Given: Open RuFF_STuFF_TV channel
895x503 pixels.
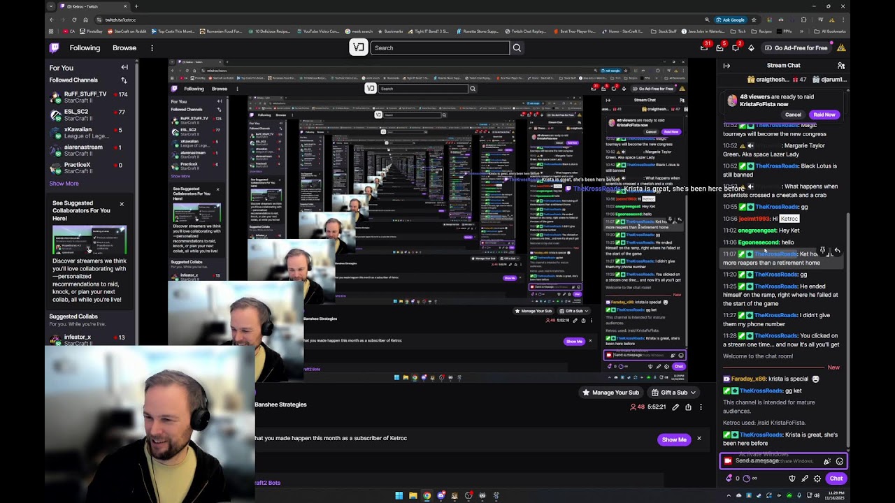Looking at the screenshot, I should (x=89, y=97).
